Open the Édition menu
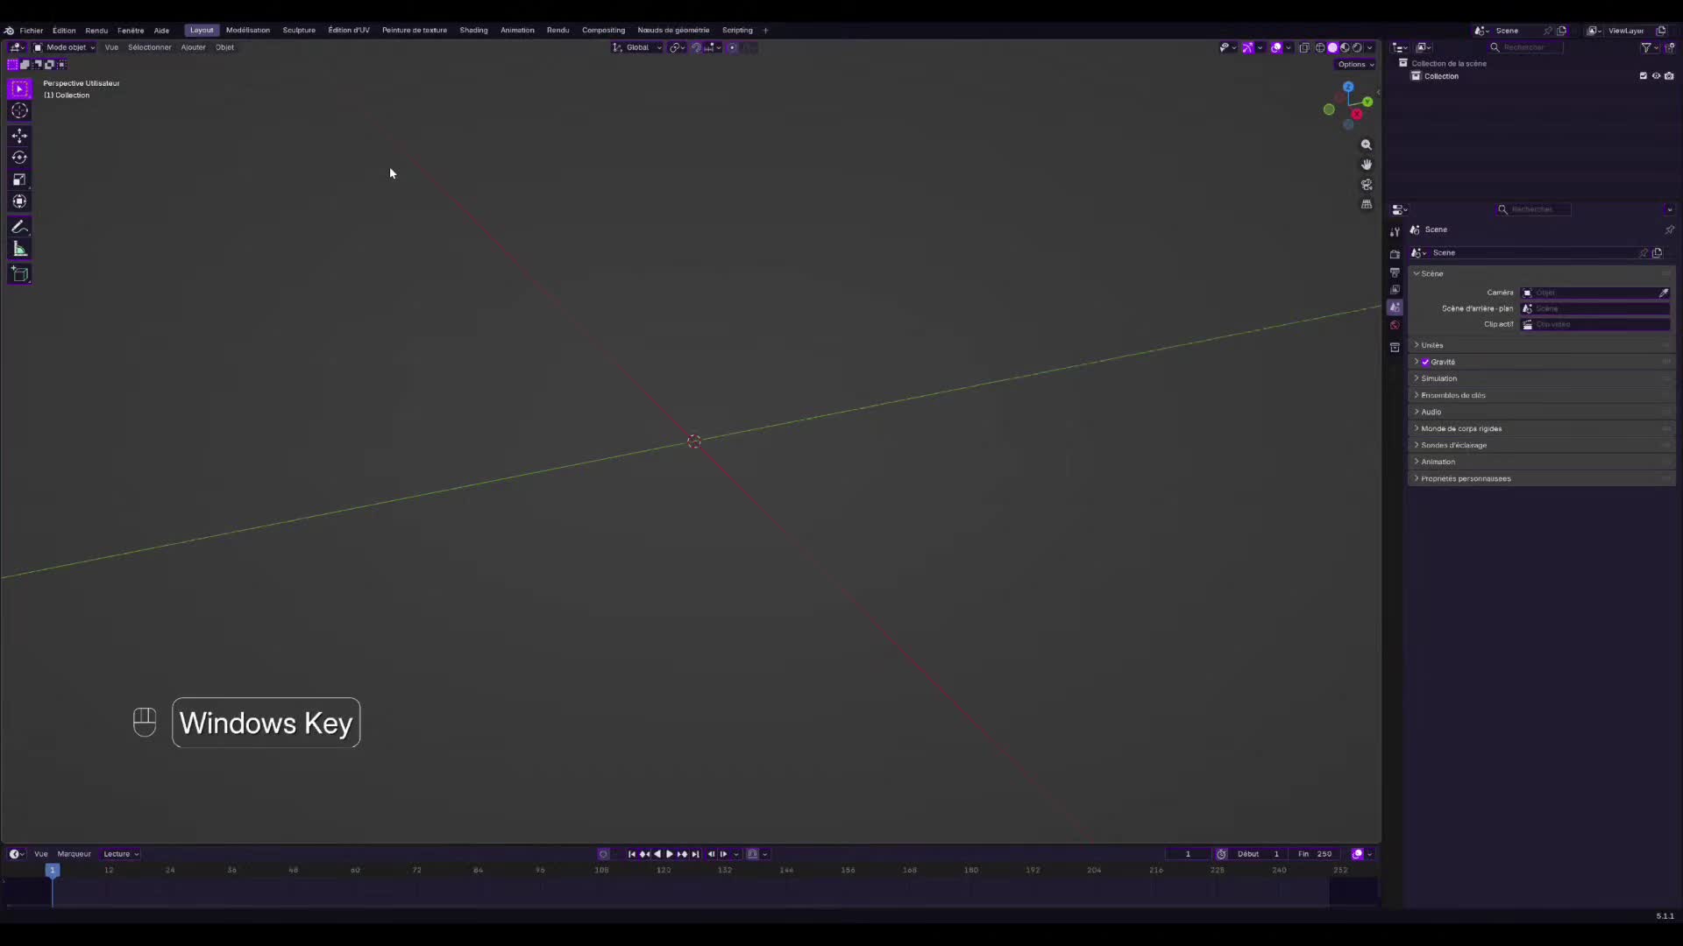The width and height of the screenshot is (1683, 946). click(x=64, y=30)
